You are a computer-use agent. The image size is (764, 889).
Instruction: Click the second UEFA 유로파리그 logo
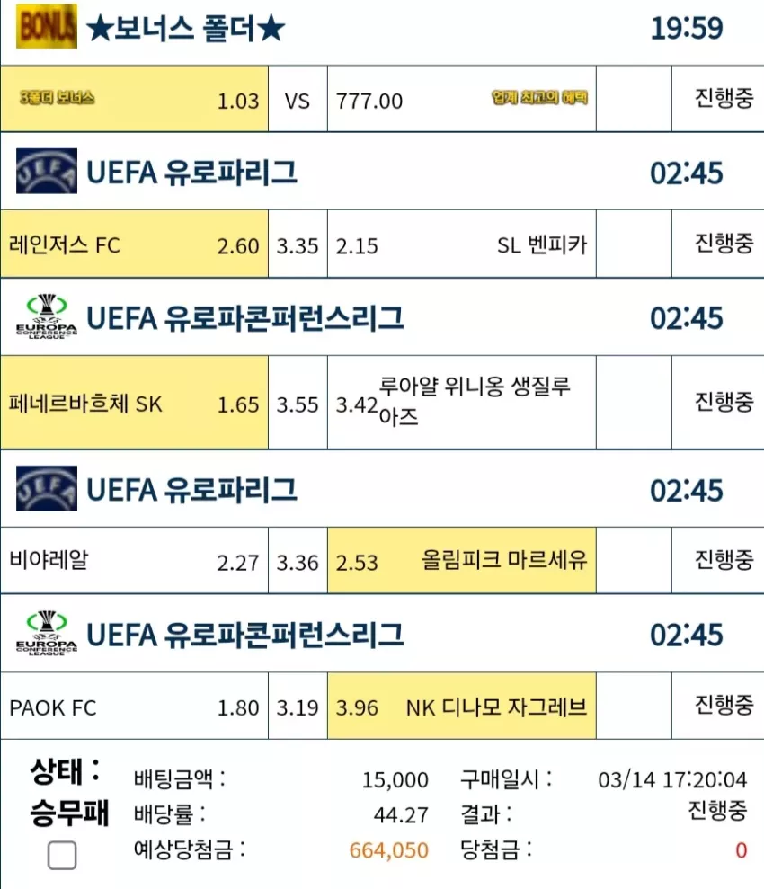pyautogui.click(x=47, y=489)
